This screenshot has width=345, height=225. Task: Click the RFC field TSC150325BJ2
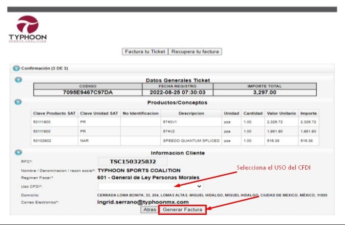click(133, 162)
